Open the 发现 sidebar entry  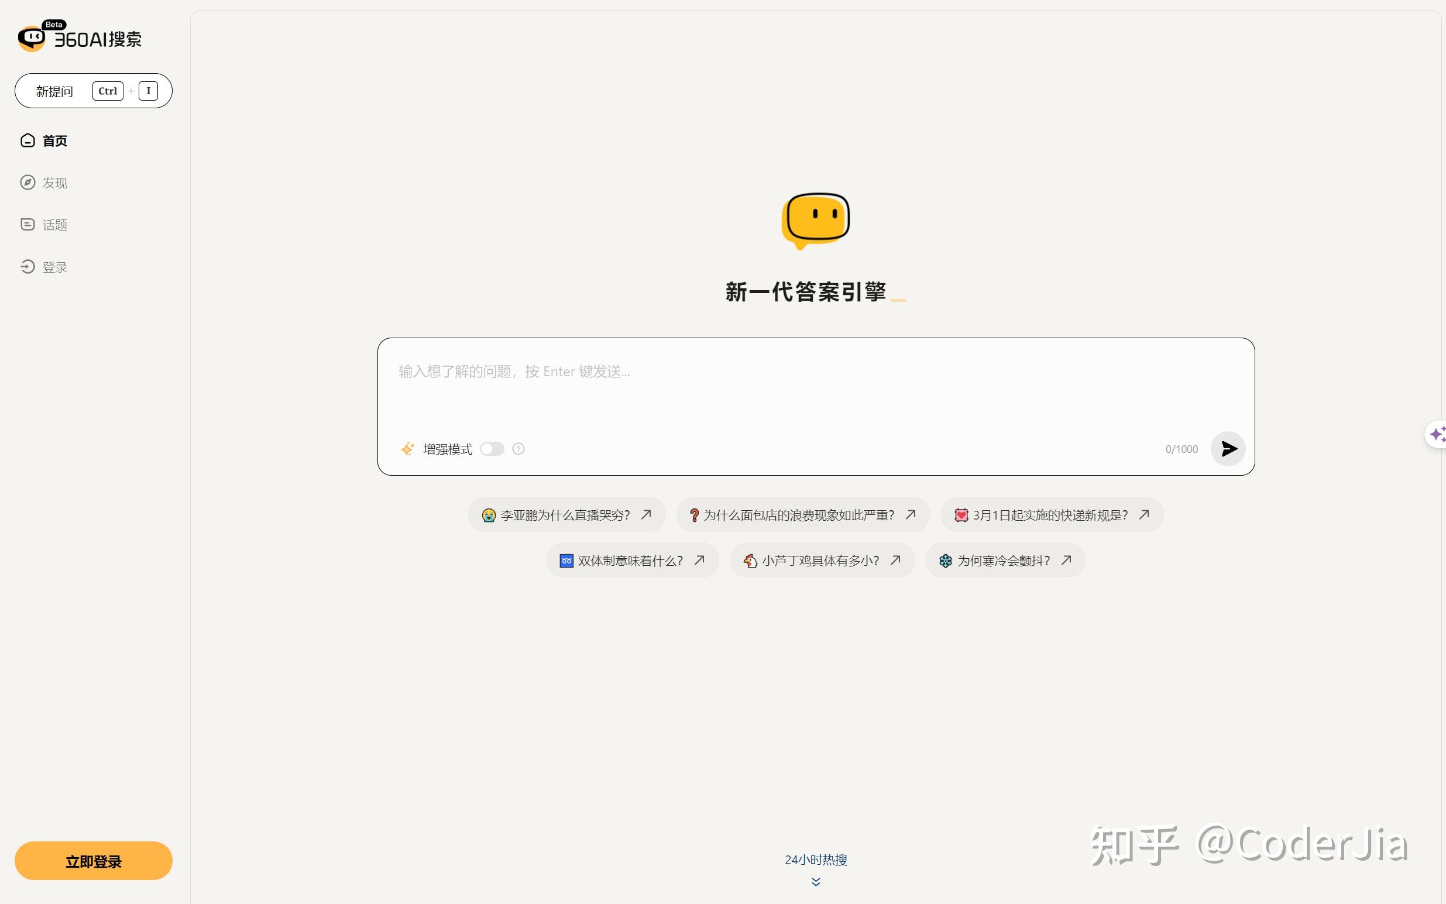click(x=54, y=183)
